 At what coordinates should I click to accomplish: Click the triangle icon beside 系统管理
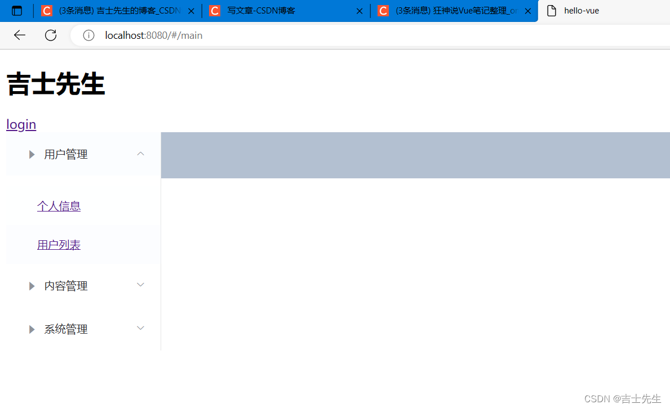32,329
